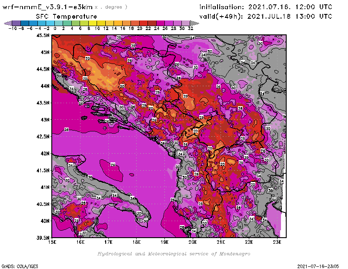Click the '20E' longitude axis label
The width and height of the screenshot is (348, 269).
click(193, 242)
